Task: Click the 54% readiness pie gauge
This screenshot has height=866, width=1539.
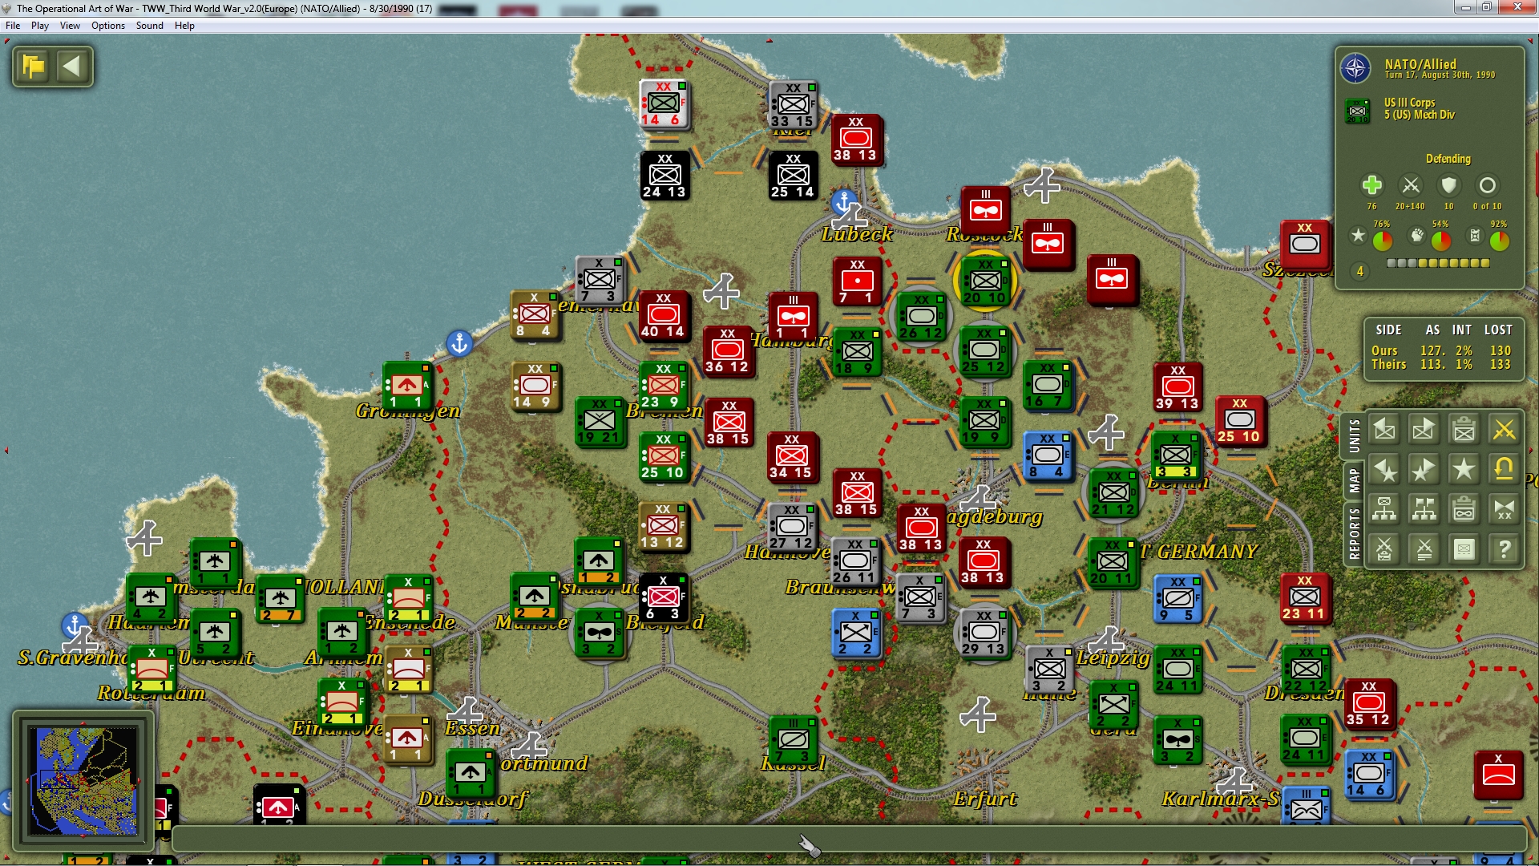Action: pyautogui.click(x=1441, y=241)
